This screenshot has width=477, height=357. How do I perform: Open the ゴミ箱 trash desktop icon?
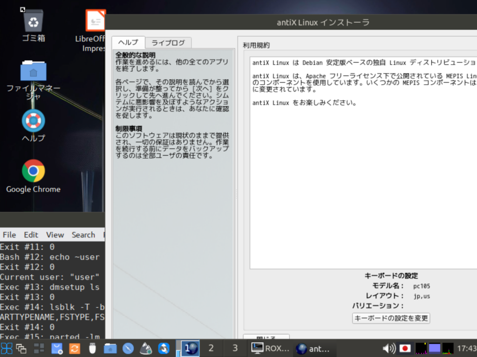pos(34,26)
